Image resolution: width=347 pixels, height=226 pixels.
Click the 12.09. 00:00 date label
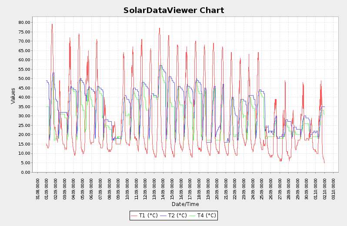point(145,189)
